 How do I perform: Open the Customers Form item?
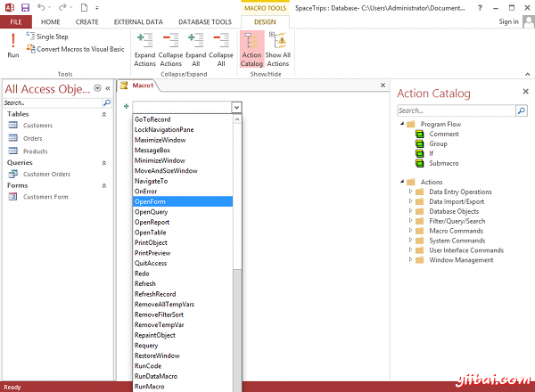45,197
